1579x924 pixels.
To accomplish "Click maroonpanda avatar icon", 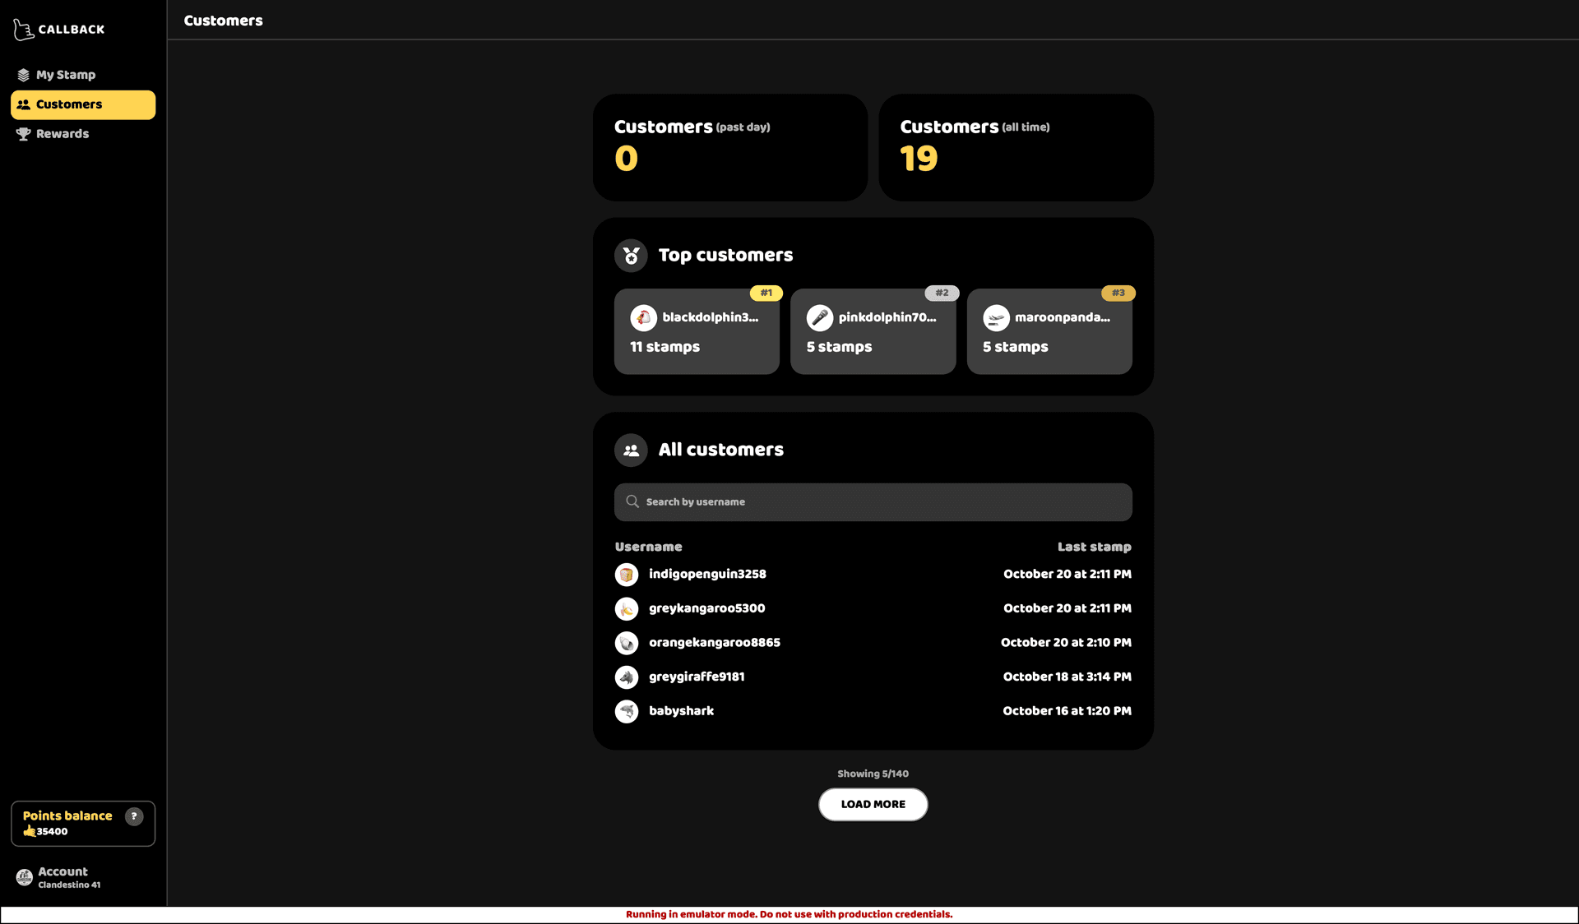I will pyautogui.click(x=996, y=317).
